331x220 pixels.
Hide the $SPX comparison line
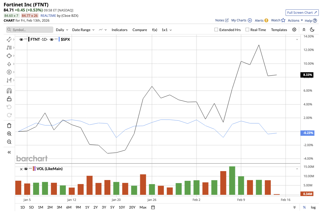click(52, 39)
